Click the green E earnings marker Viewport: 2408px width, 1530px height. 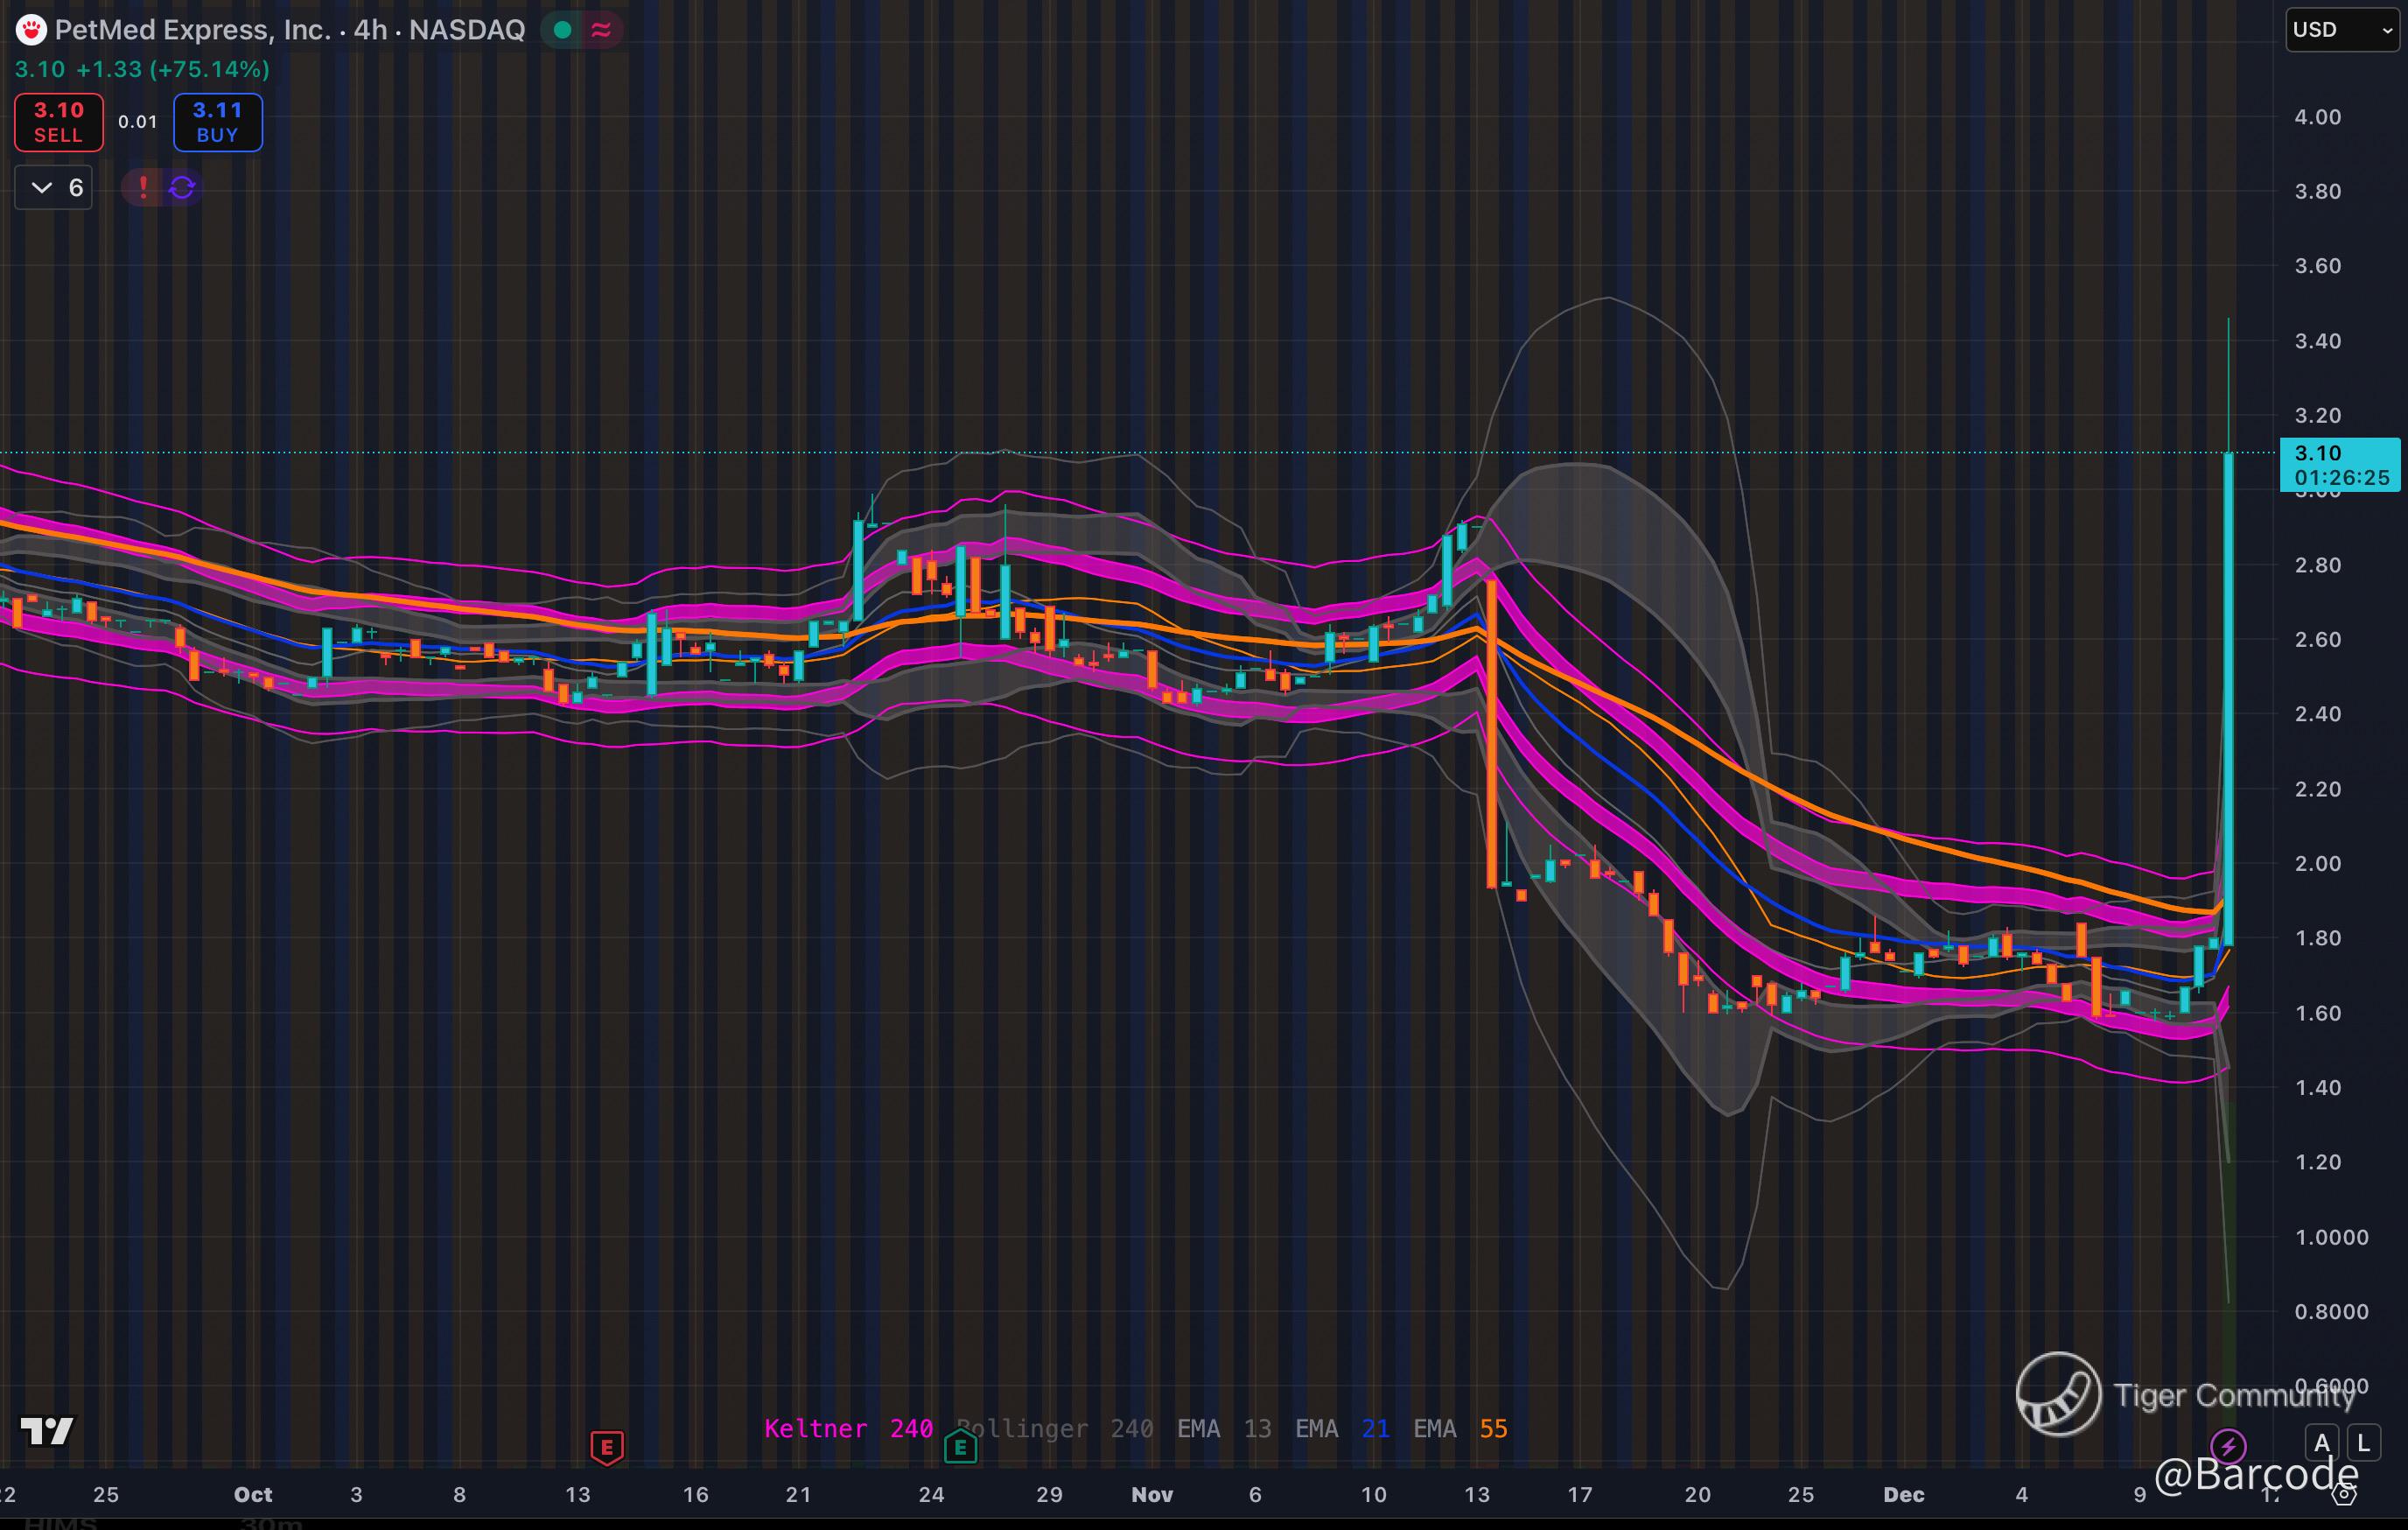[960, 1446]
